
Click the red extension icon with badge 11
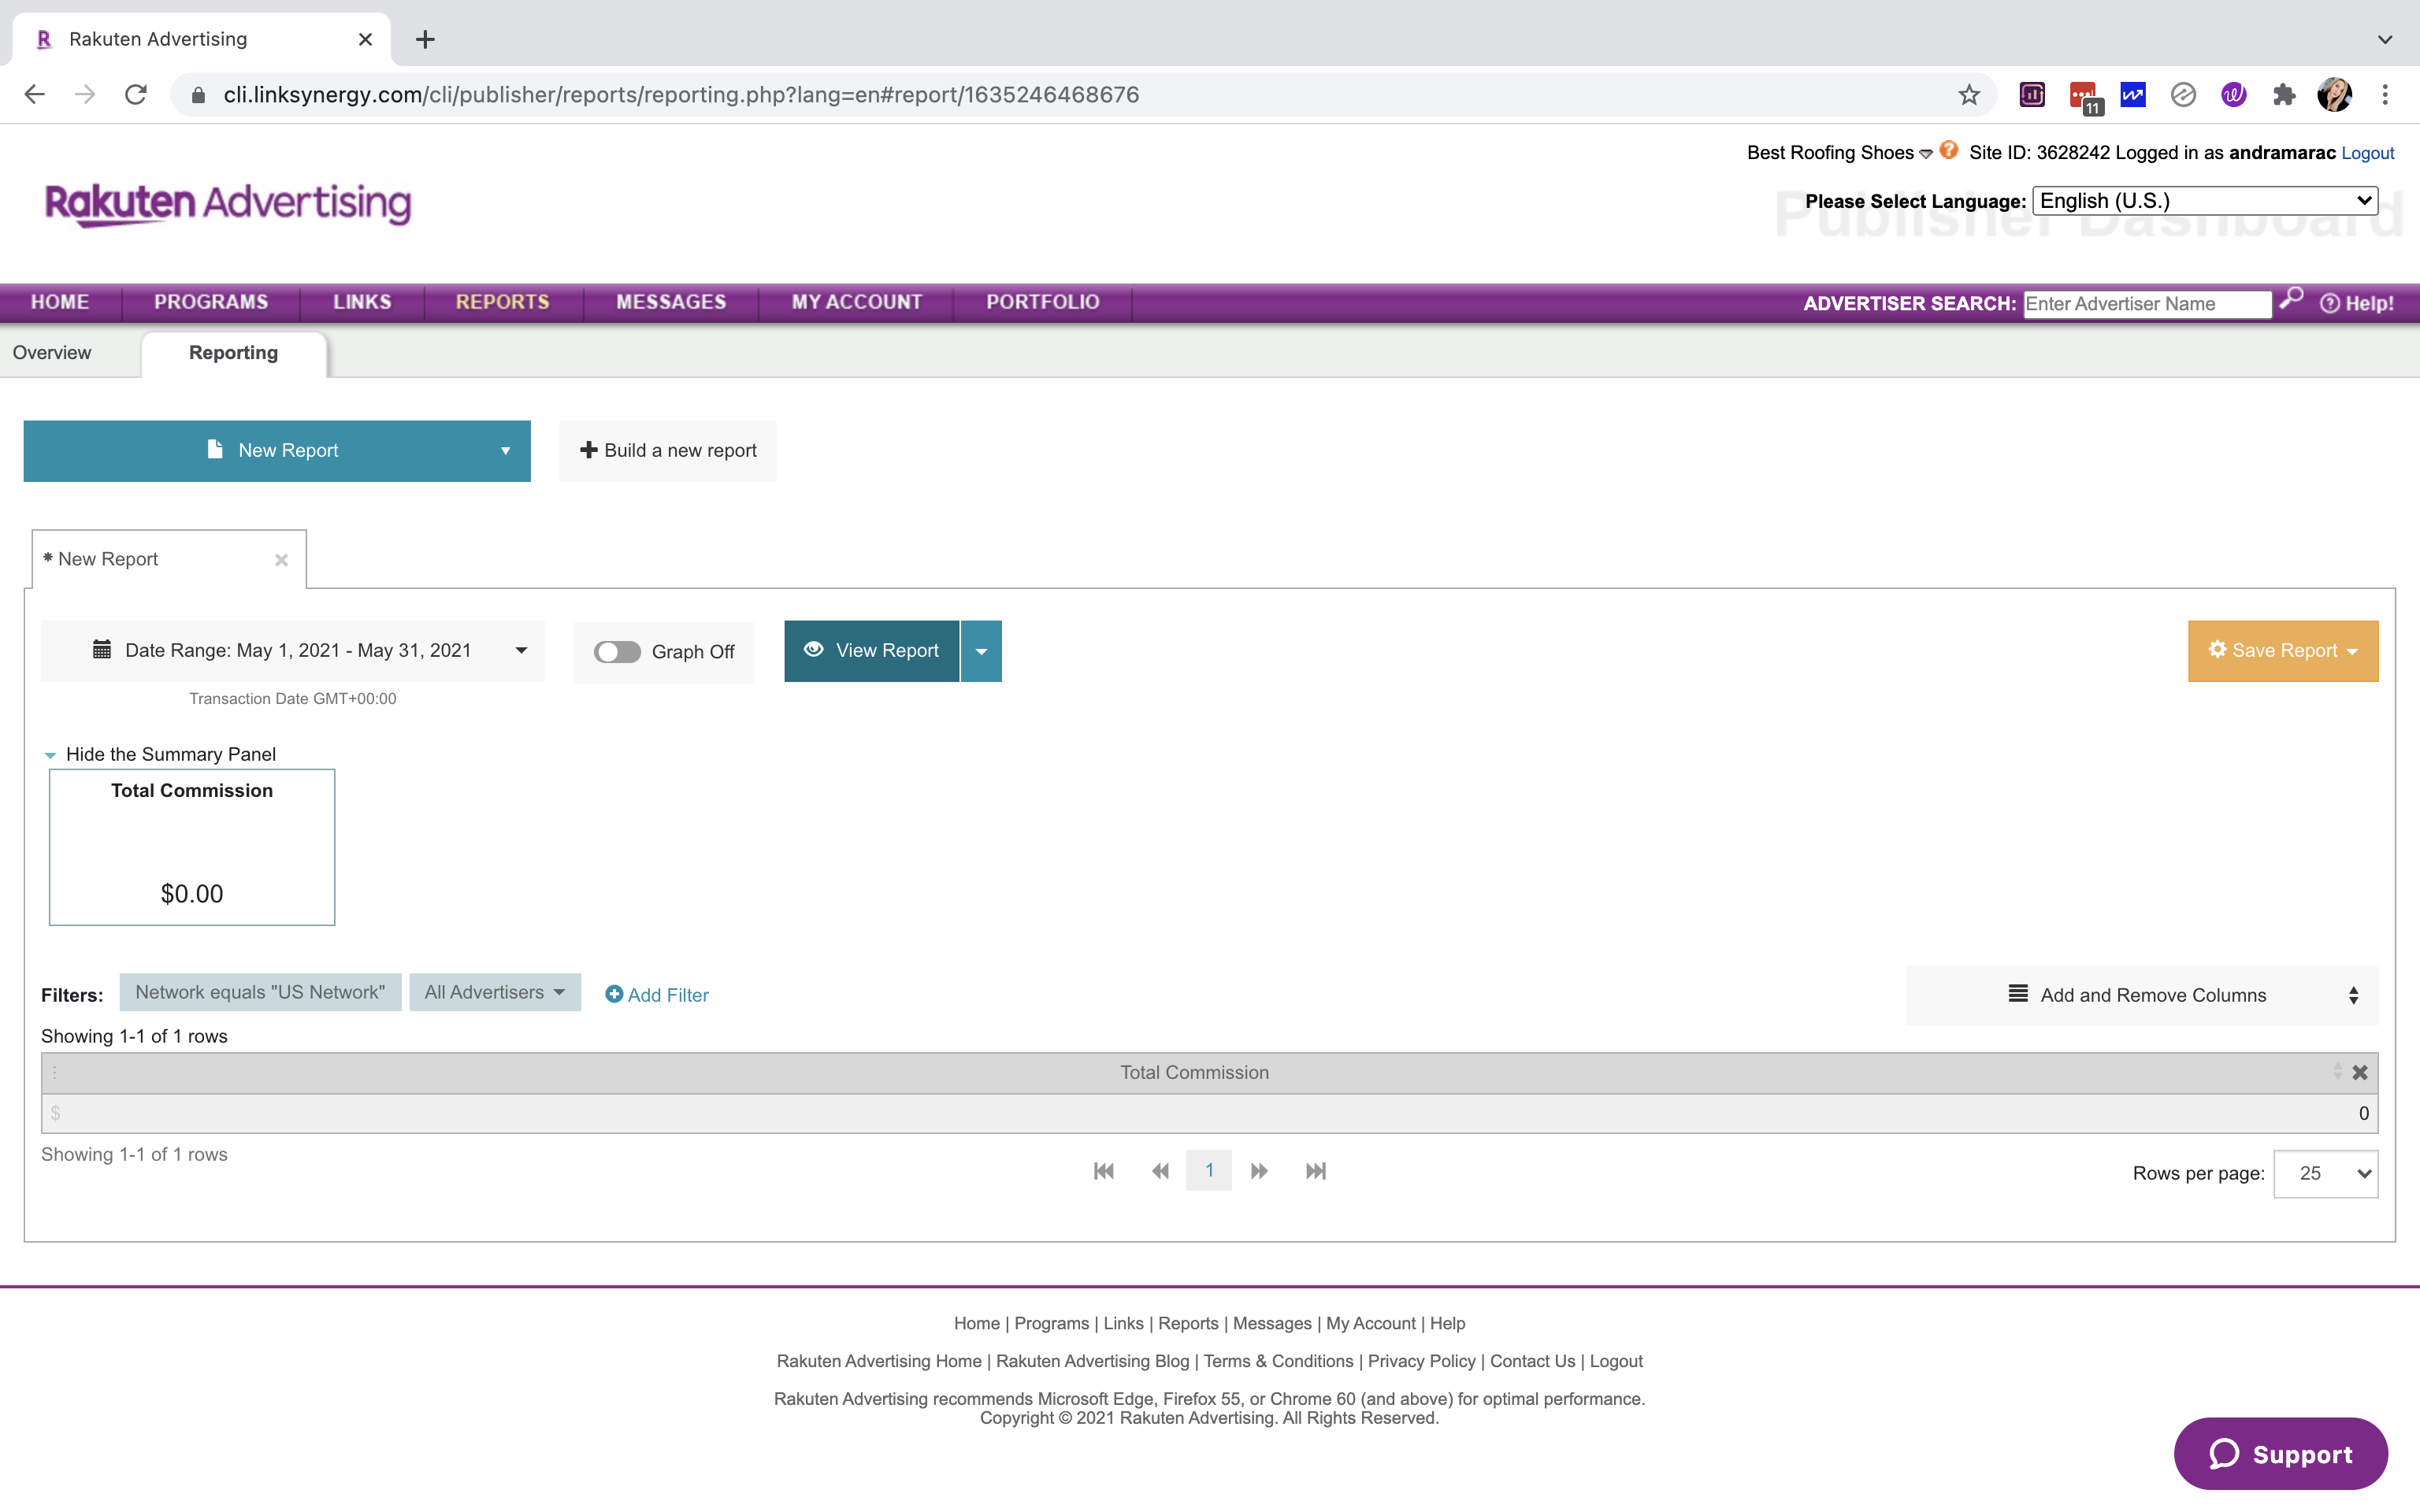[x=2085, y=97]
